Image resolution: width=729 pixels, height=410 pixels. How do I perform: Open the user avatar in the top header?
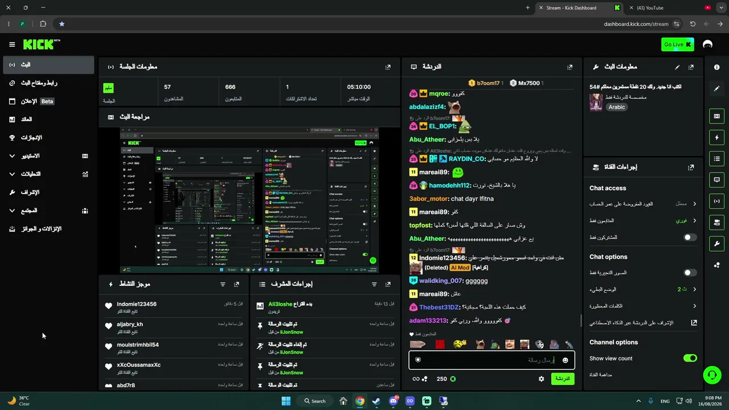708,44
